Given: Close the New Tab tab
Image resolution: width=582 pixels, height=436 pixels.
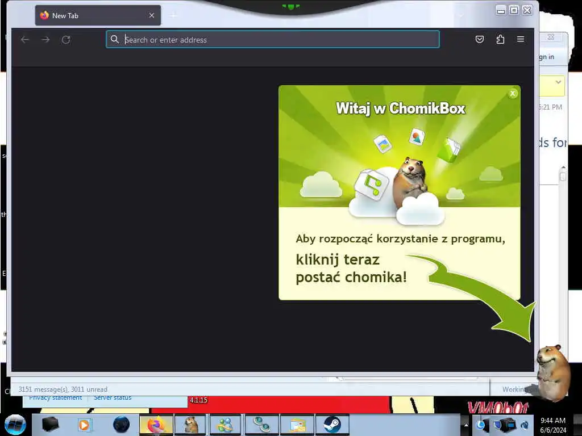Looking at the screenshot, I should pyautogui.click(x=151, y=15).
